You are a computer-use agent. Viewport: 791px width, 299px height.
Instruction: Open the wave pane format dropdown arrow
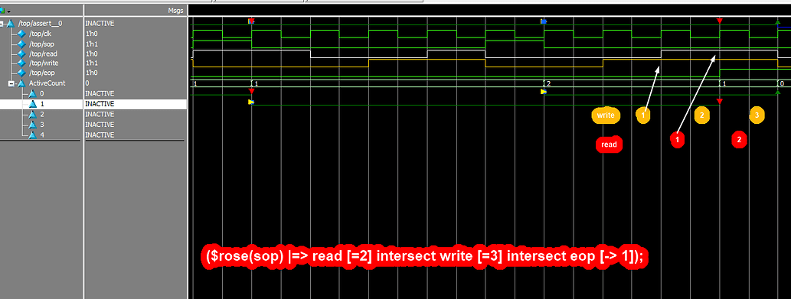click(x=9, y=11)
